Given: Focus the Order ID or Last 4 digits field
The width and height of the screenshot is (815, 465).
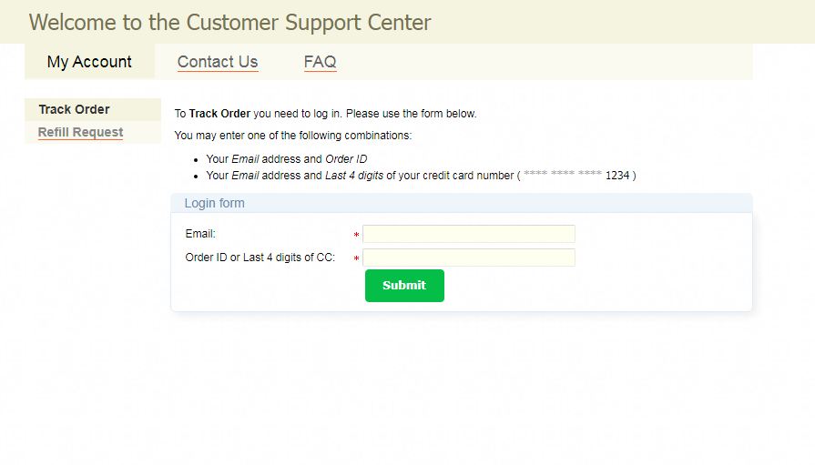Looking at the screenshot, I should (x=469, y=258).
